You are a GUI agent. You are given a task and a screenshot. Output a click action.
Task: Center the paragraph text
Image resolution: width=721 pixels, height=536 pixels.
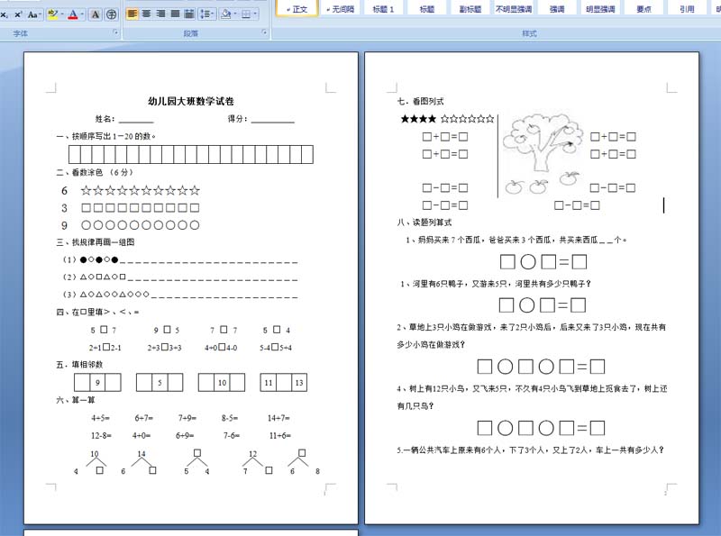pyautogui.click(x=146, y=14)
